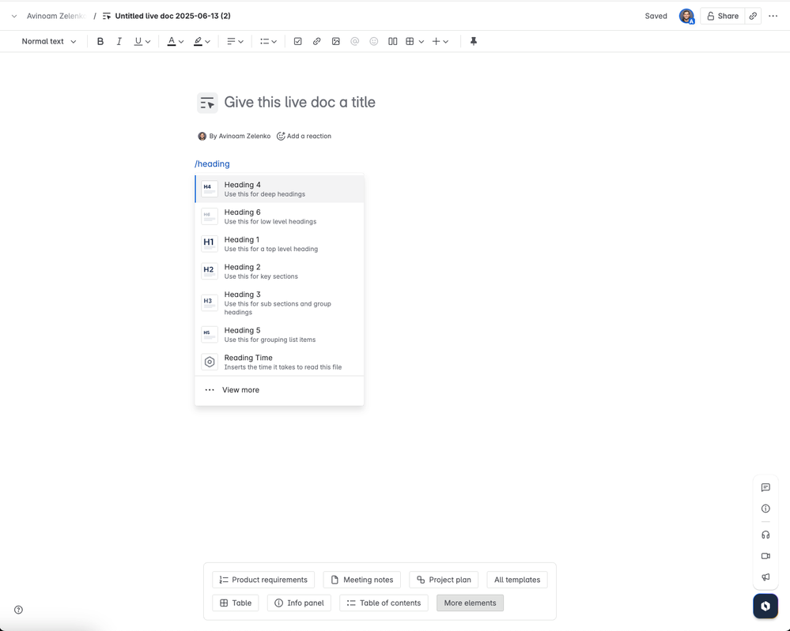Viewport: 790px width, 631px height.
Task: Open the comments sidebar
Action: click(765, 487)
